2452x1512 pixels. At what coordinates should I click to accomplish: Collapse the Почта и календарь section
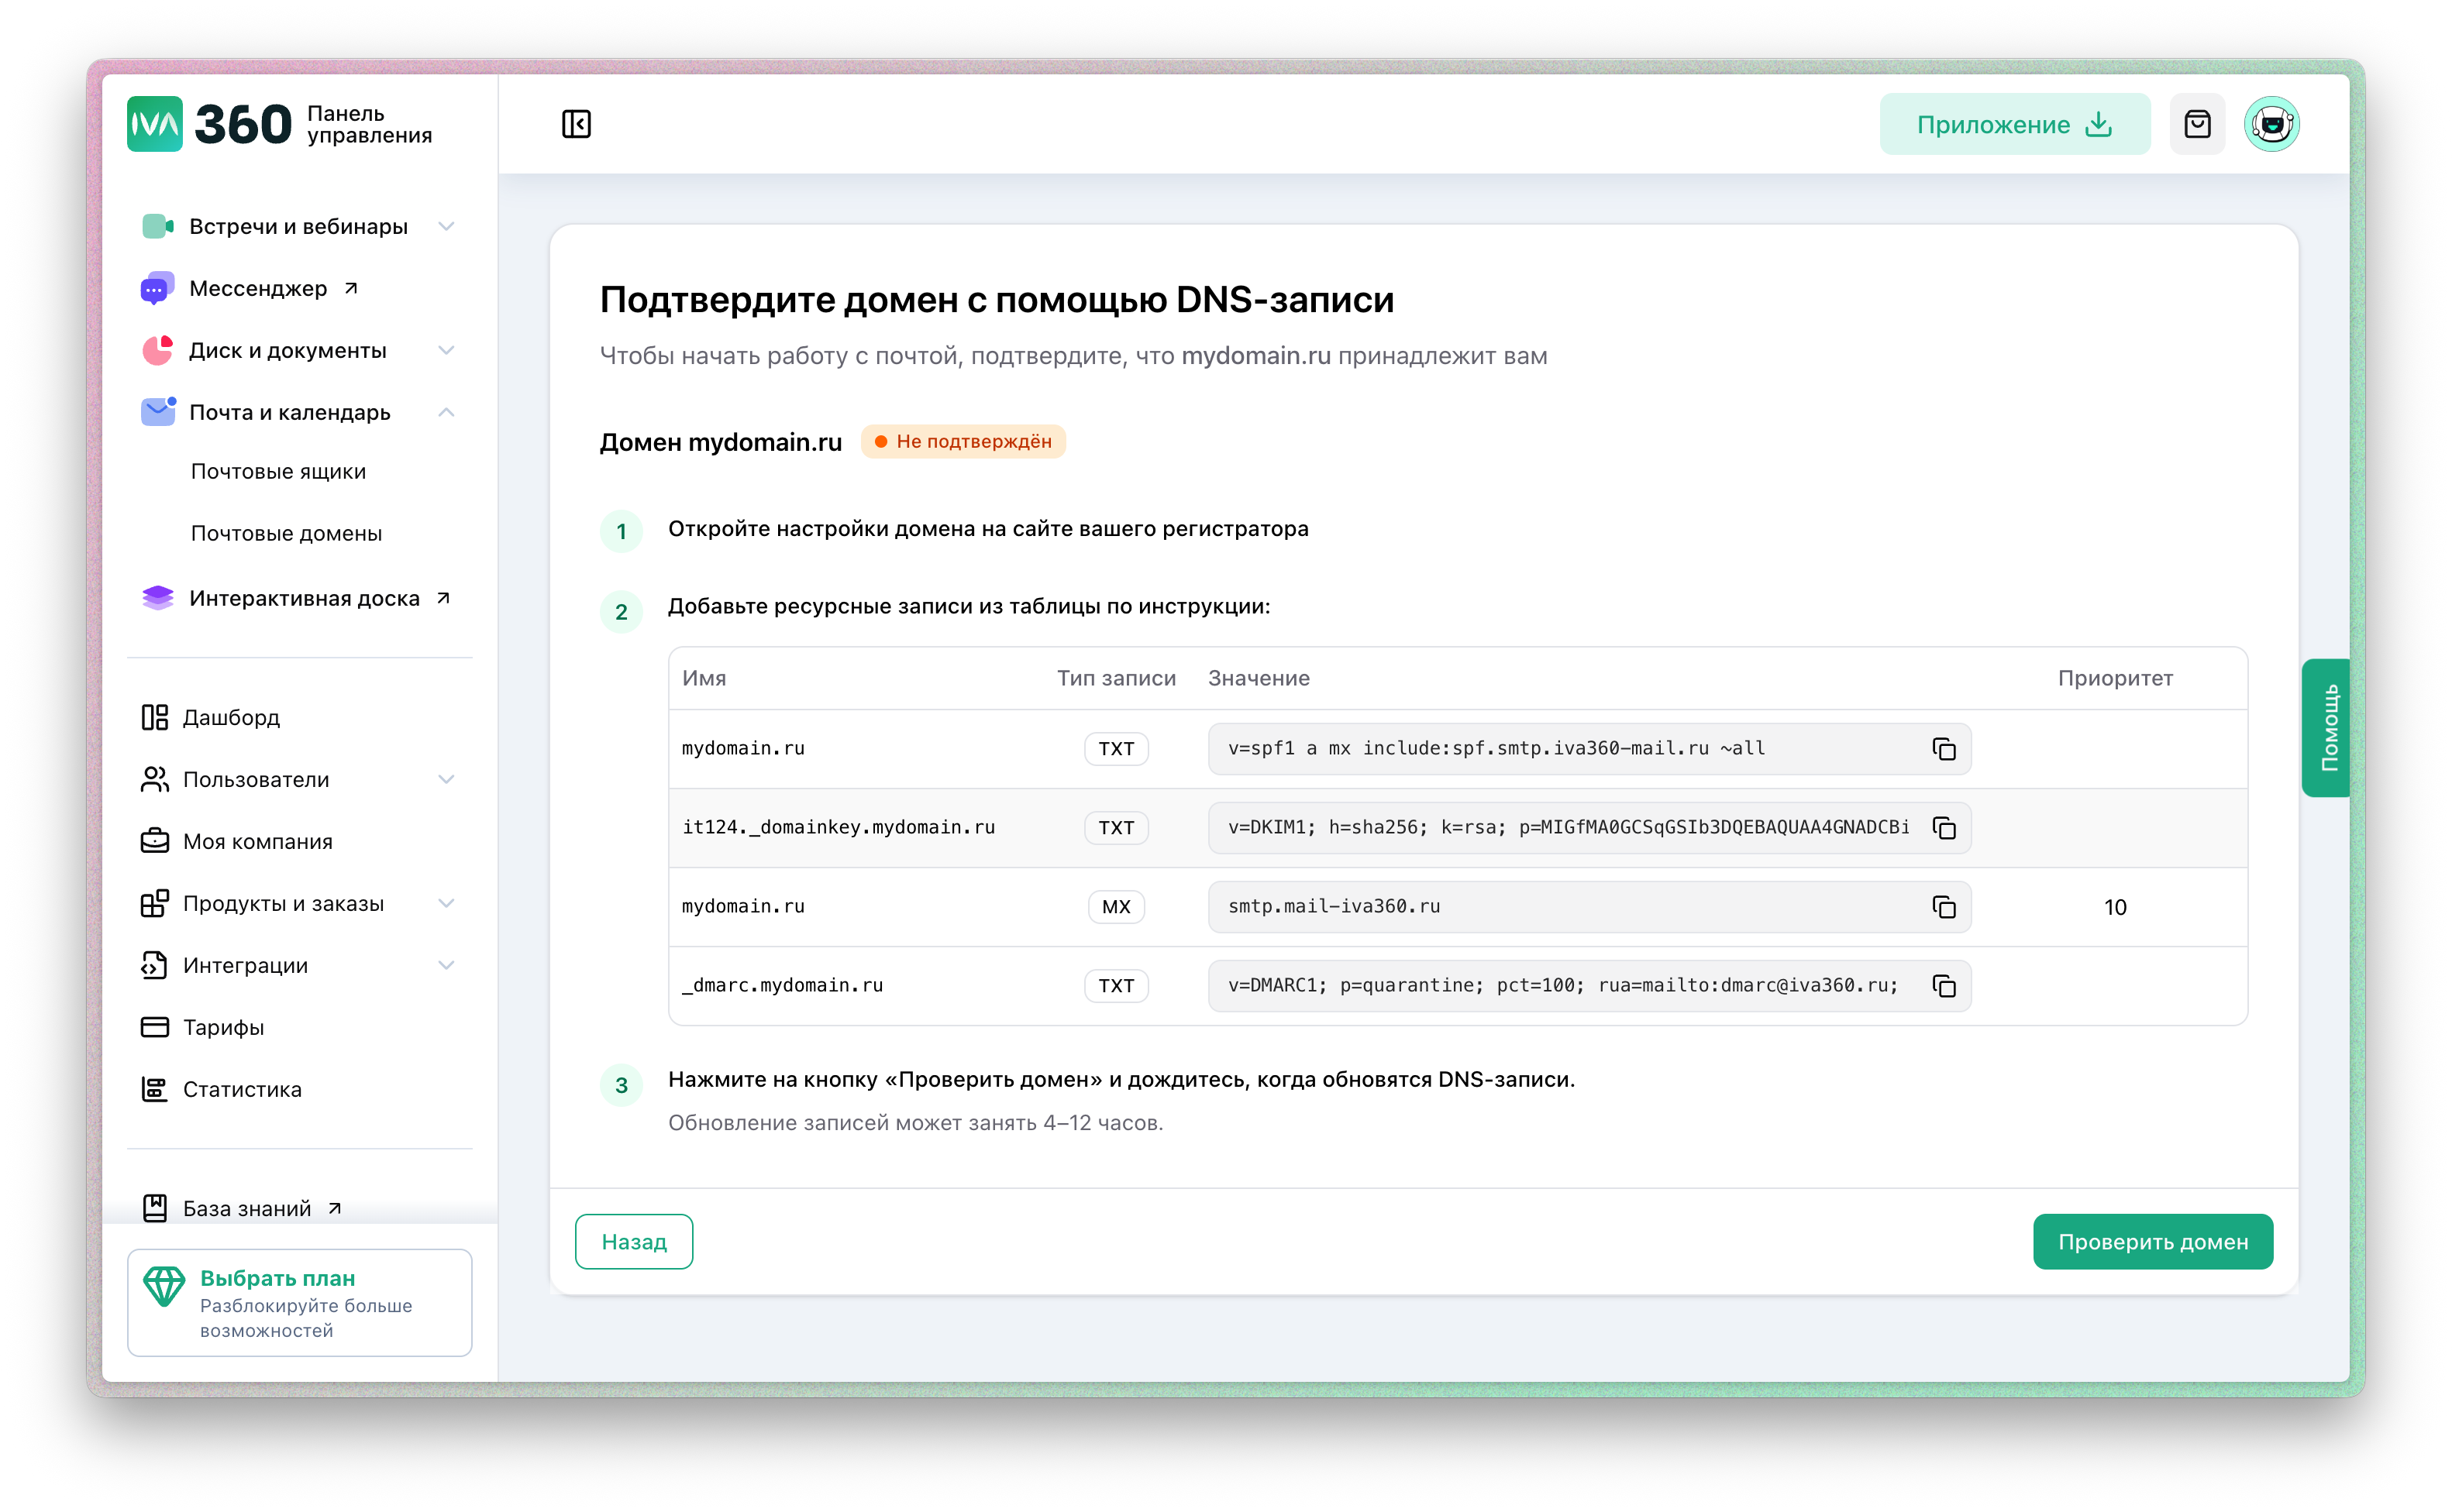click(446, 413)
